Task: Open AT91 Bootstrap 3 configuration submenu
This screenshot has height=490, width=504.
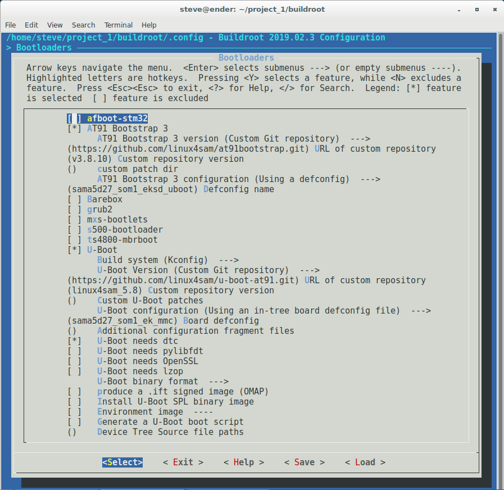Action: pos(238,179)
